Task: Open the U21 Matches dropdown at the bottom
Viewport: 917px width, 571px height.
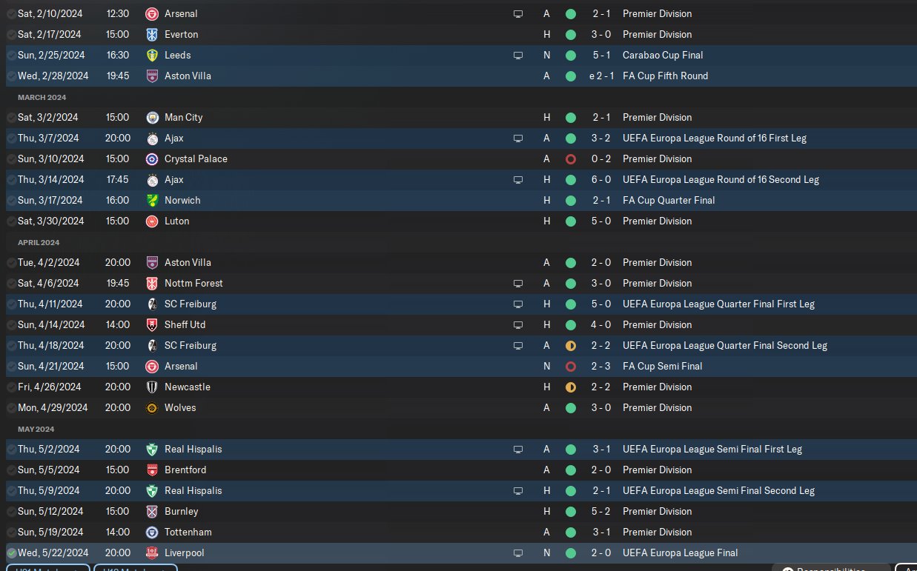Action: click(x=48, y=567)
